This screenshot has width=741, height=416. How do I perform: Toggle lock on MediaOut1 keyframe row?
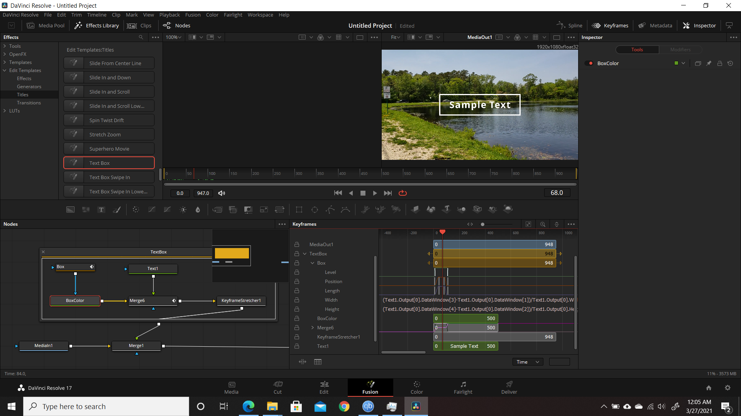pos(297,245)
